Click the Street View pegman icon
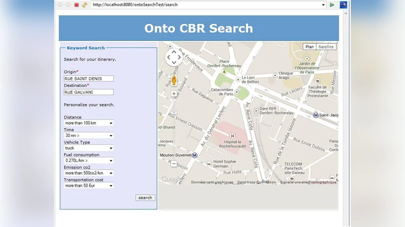The height and width of the screenshot is (227, 405). click(174, 80)
